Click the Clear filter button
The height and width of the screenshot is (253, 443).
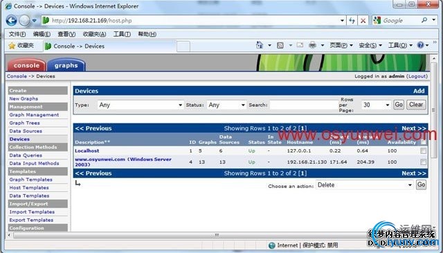(416, 105)
